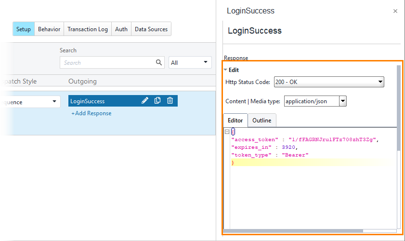Click the "token_type" key in editor

[251, 155]
